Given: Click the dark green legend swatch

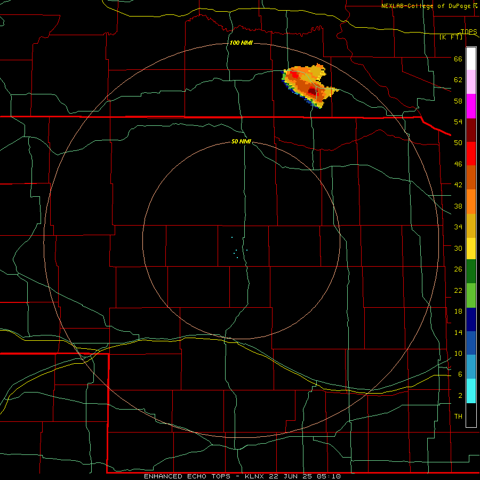Looking at the screenshot, I should 471,271.
